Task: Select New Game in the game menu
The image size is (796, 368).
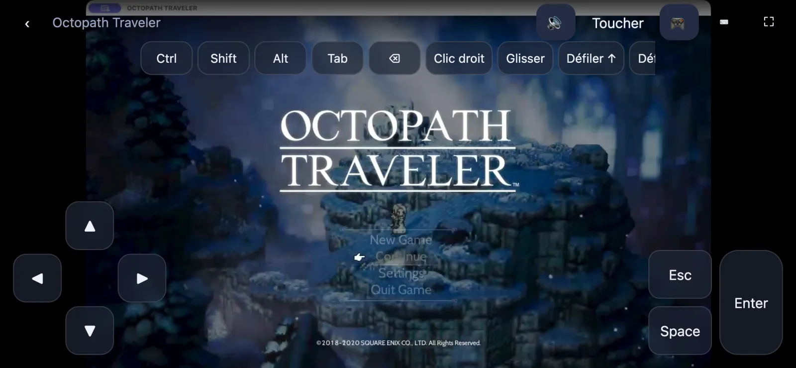Action: pyautogui.click(x=401, y=240)
